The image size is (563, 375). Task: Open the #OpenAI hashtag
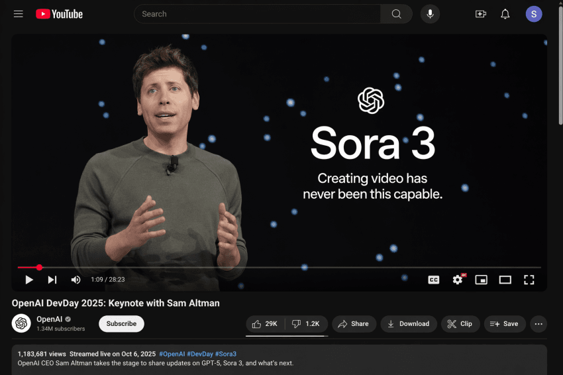172,354
